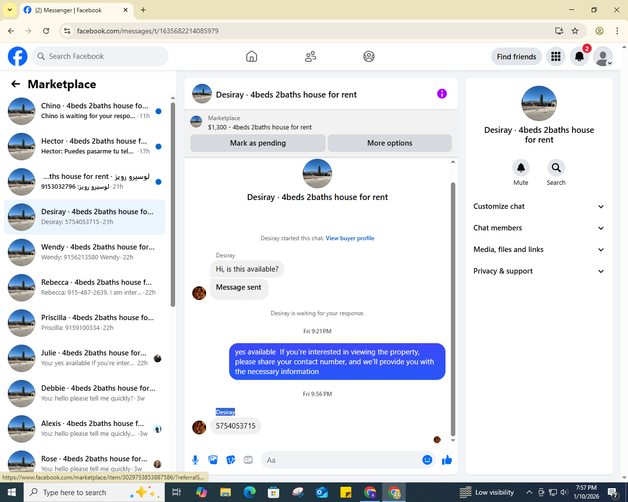Go back using the Marketplace back arrow
Screen dimensions: 628x502
pyautogui.click(x=16, y=84)
